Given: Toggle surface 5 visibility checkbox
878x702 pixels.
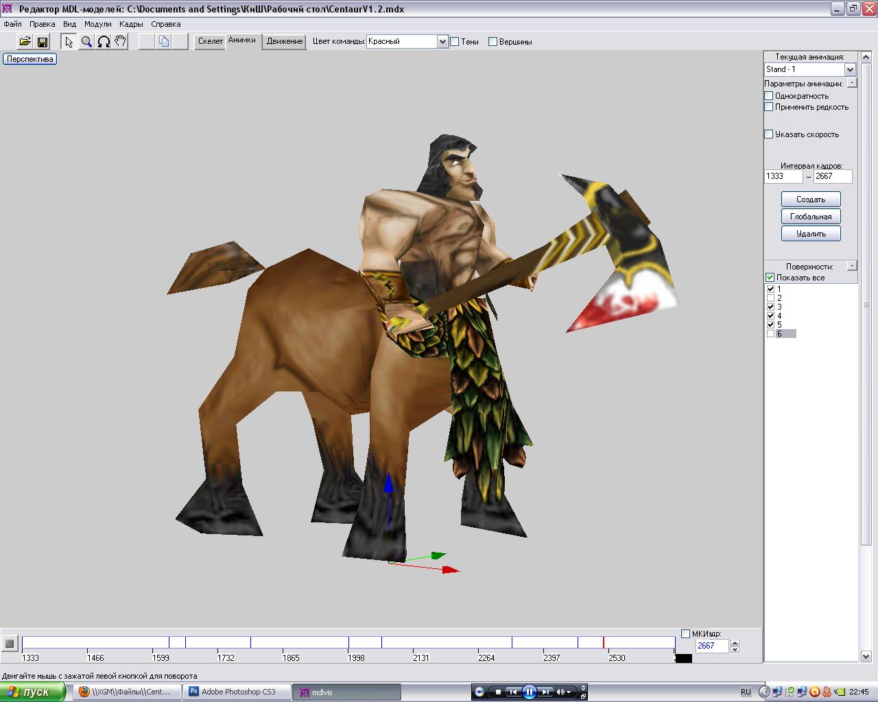Looking at the screenshot, I should pos(770,325).
